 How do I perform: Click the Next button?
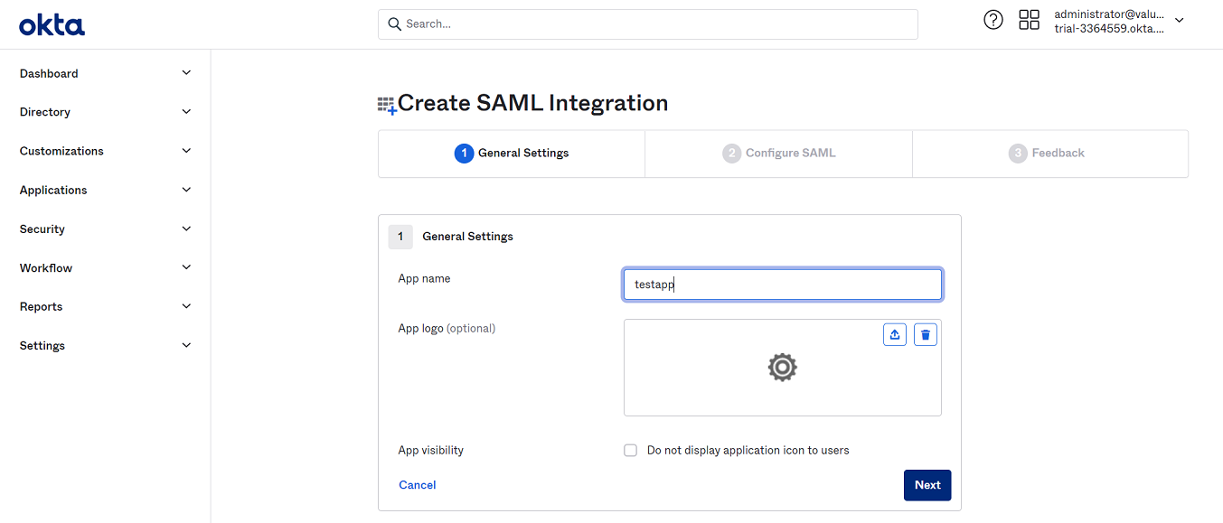[927, 485]
